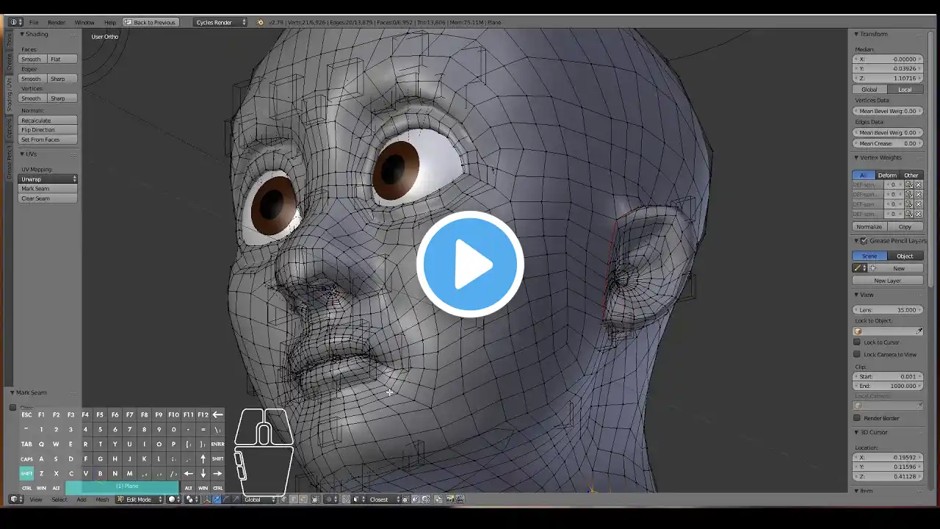The height and width of the screenshot is (529, 940).
Task: Click the Blender logo icon in header
Action: [259, 22]
